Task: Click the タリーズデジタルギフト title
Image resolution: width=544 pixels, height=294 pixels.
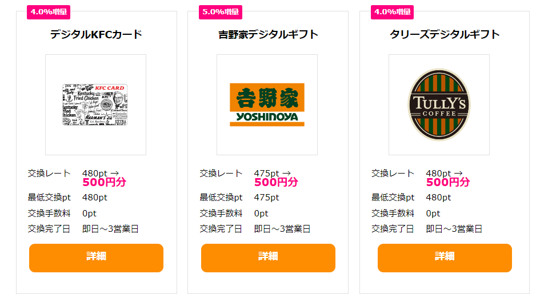Action: tap(445, 34)
